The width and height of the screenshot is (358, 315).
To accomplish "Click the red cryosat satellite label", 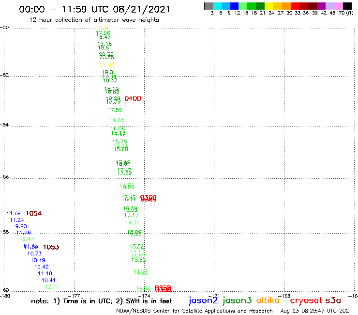I will pyautogui.click(x=306, y=301).
